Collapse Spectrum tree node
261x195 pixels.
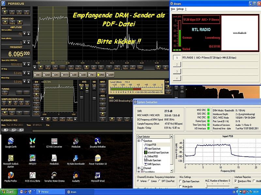139,141
